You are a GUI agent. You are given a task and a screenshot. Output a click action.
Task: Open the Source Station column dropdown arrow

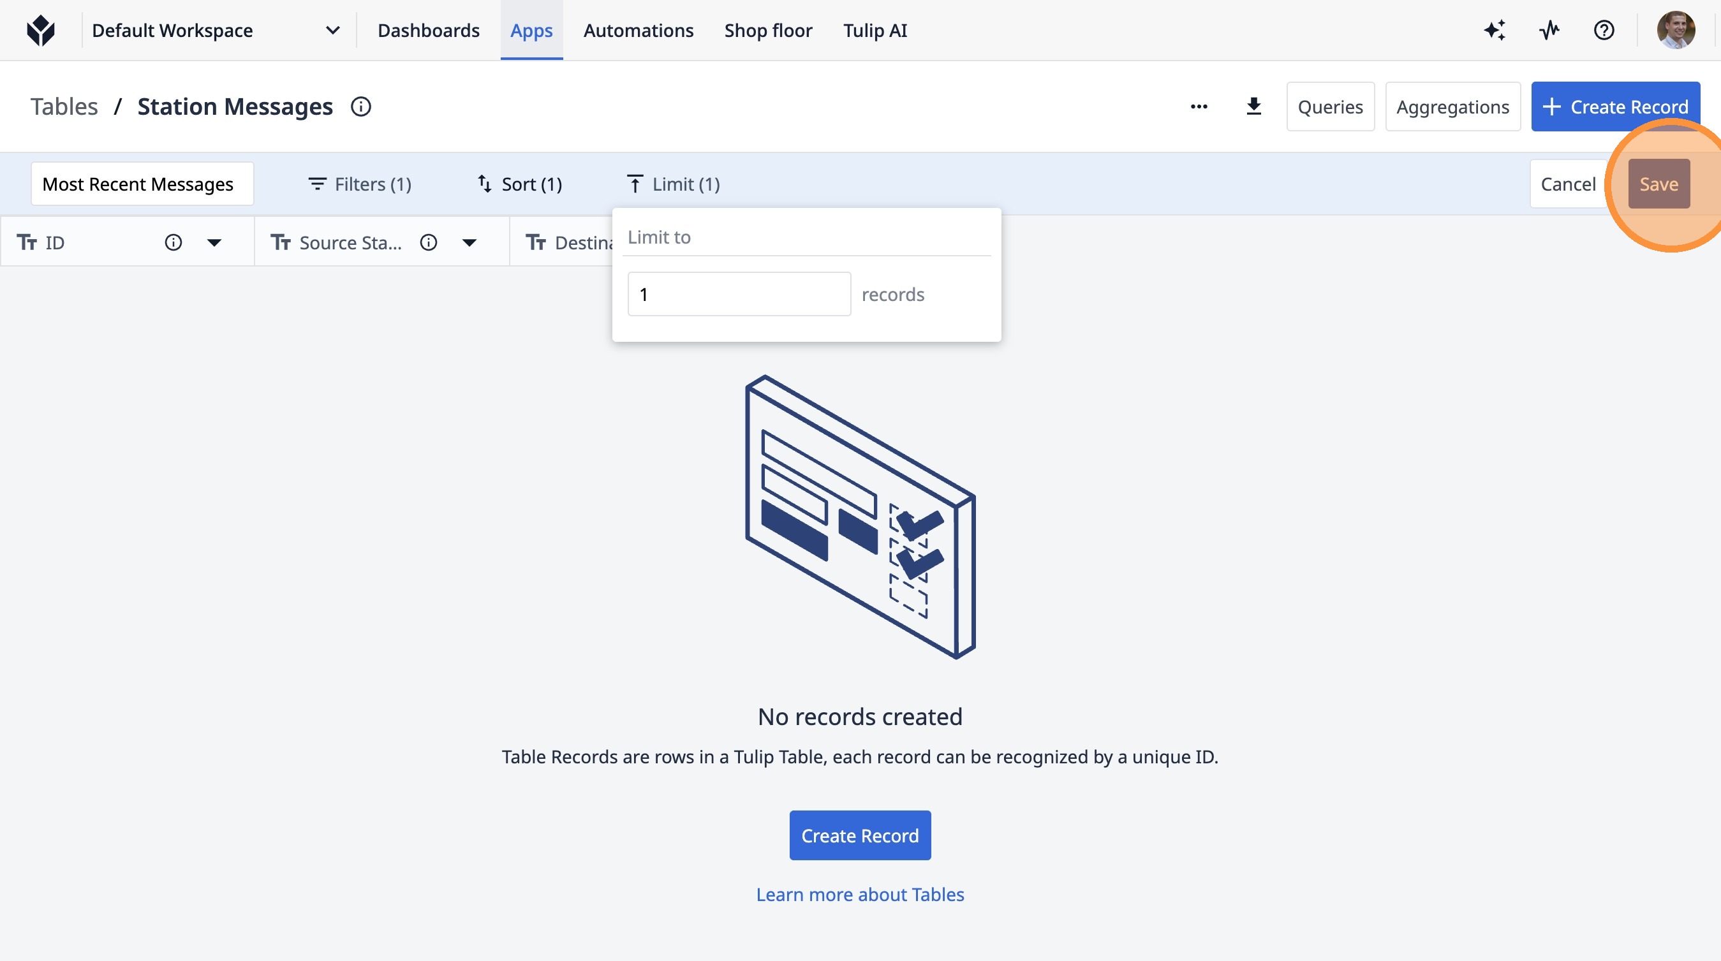click(469, 242)
